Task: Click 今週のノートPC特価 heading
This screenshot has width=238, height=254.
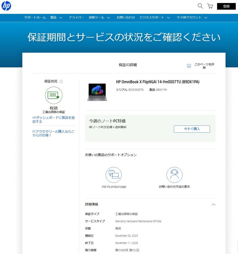Action: 107,121
